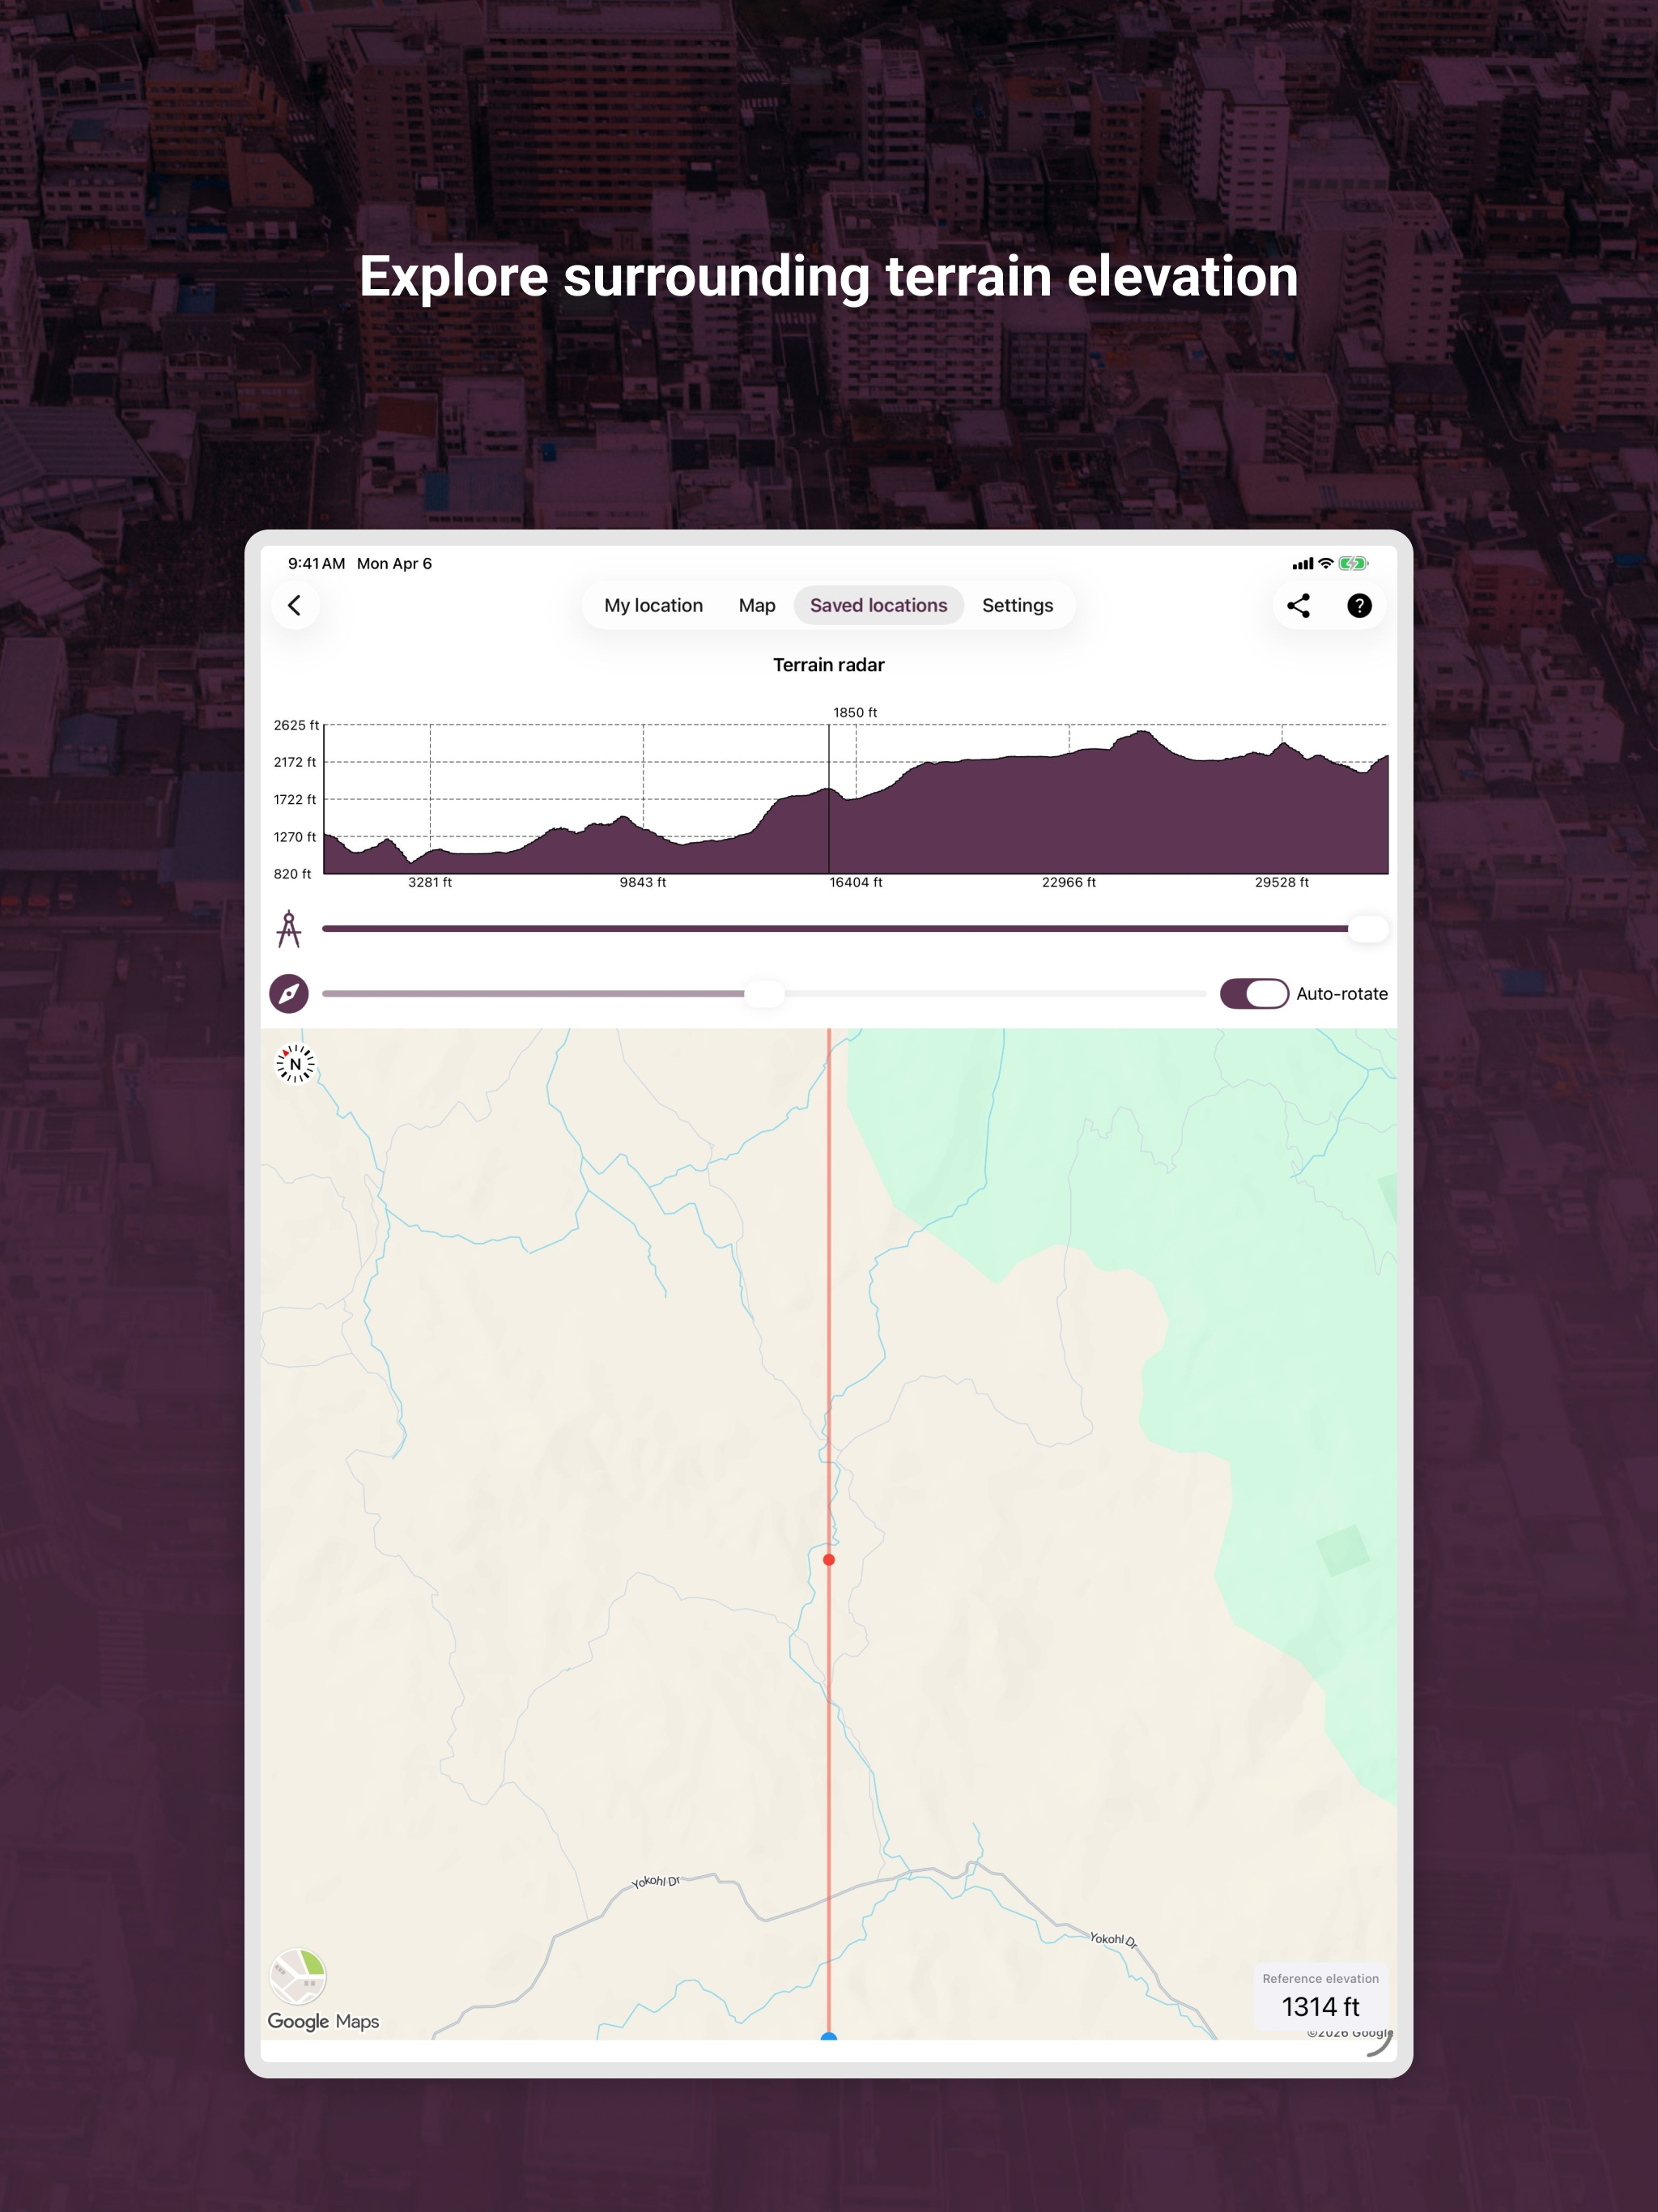This screenshot has height=2212, width=1658.
Task: Switch to the My location tab
Action: (x=653, y=605)
